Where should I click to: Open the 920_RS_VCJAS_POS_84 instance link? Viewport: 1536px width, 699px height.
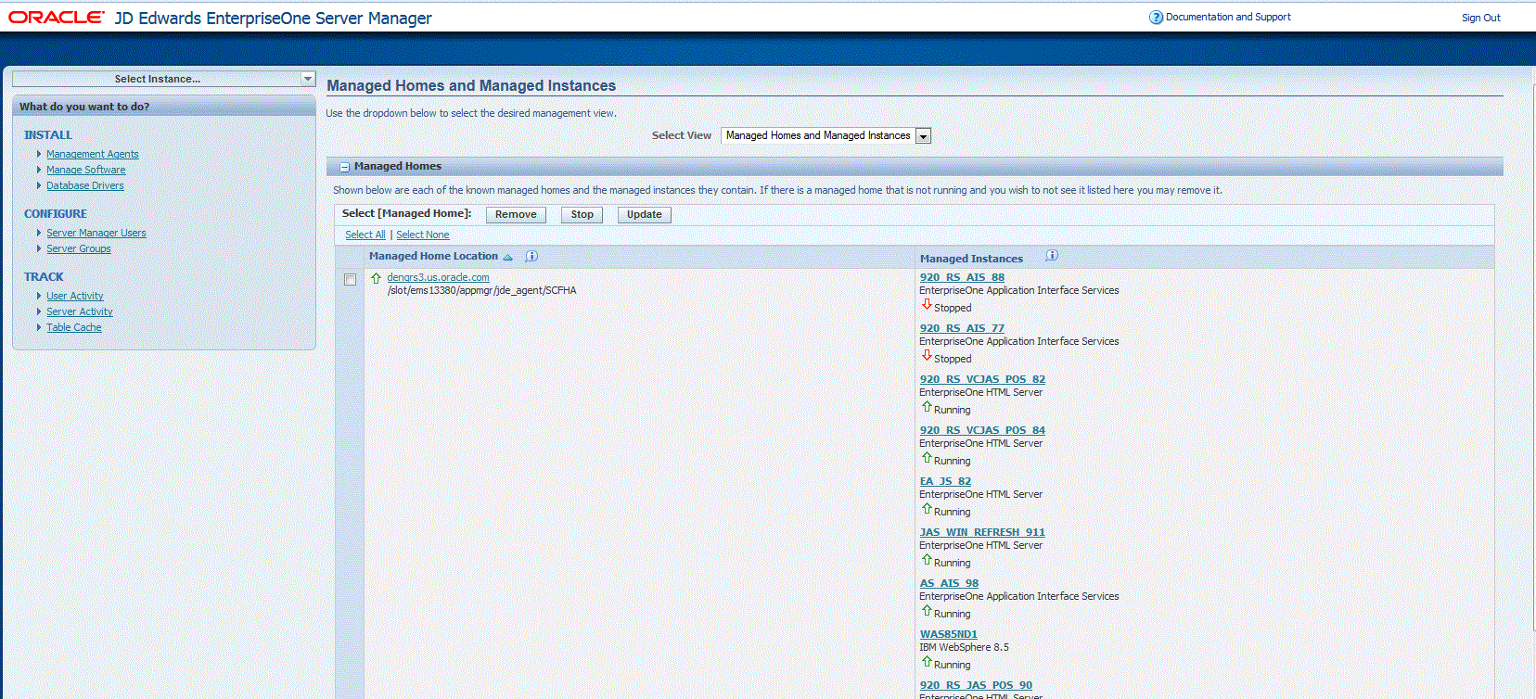point(982,430)
